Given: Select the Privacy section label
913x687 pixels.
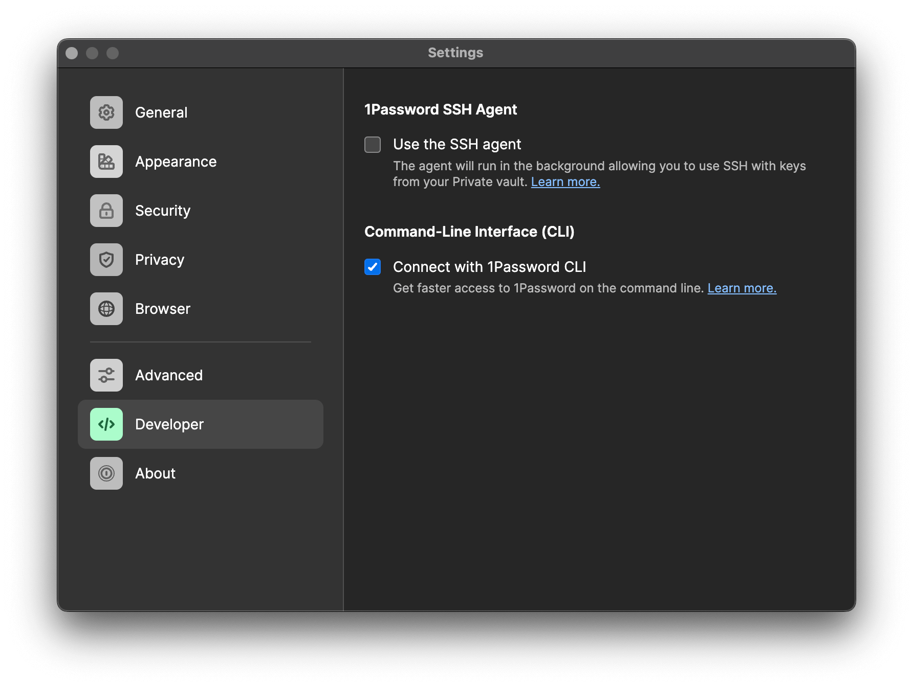Looking at the screenshot, I should 160,260.
